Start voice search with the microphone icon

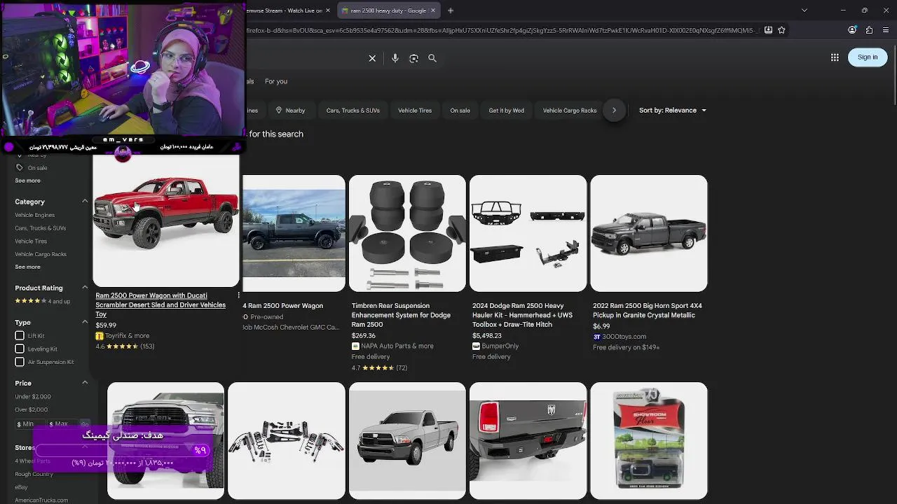pyautogui.click(x=395, y=58)
